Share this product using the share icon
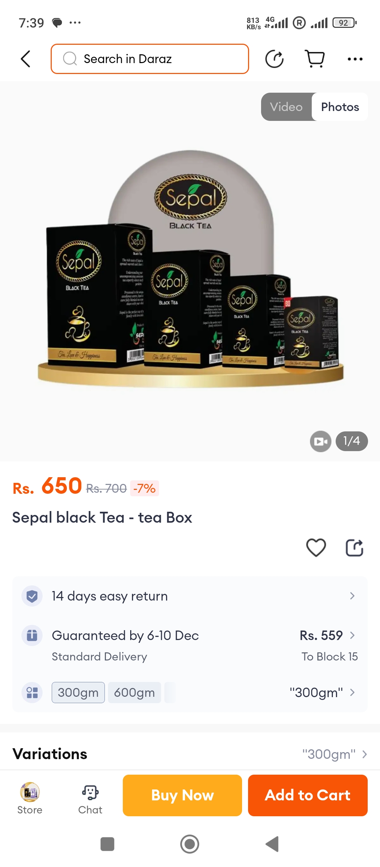The image size is (380, 867). click(354, 548)
